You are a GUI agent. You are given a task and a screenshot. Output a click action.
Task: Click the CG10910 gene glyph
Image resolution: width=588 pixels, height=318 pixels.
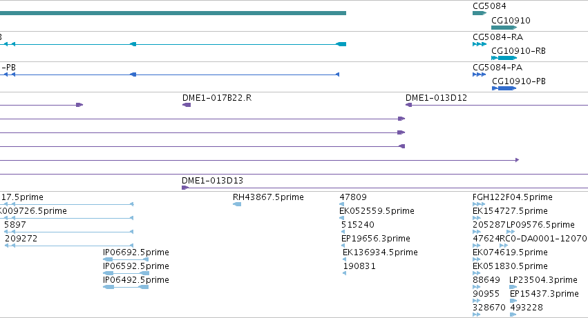[504, 28]
